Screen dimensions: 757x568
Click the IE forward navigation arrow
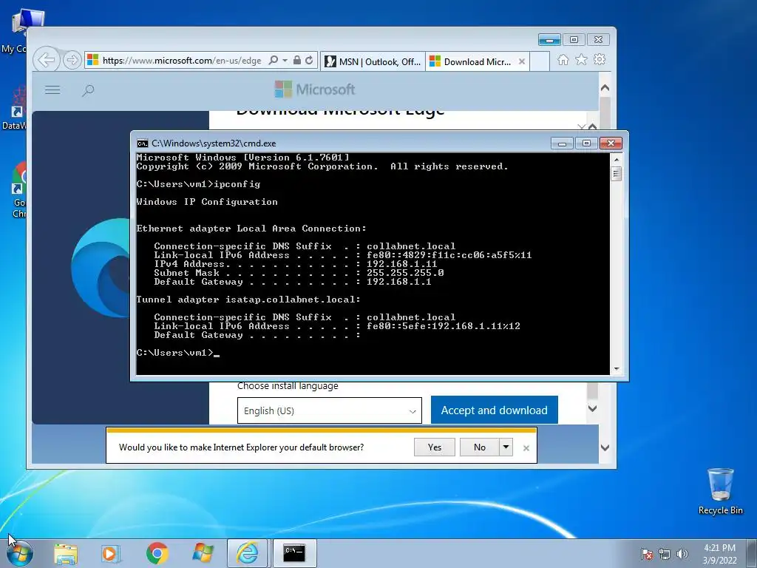[72, 61]
